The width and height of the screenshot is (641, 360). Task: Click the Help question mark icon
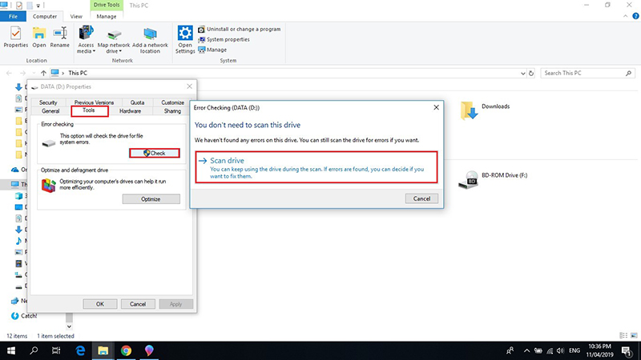click(635, 16)
